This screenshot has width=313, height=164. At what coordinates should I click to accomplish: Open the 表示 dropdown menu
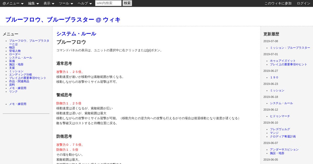tap(49, 3)
